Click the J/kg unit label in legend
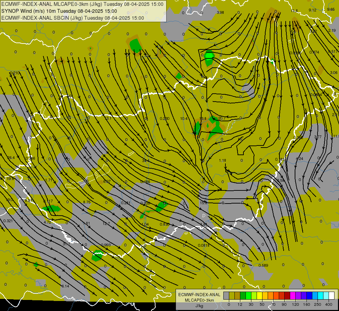Image resolution: width=339 pixels, height=311 pixels. [x=199, y=306]
